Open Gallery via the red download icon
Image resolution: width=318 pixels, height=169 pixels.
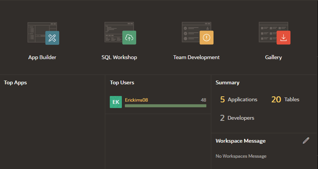click(x=283, y=37)
